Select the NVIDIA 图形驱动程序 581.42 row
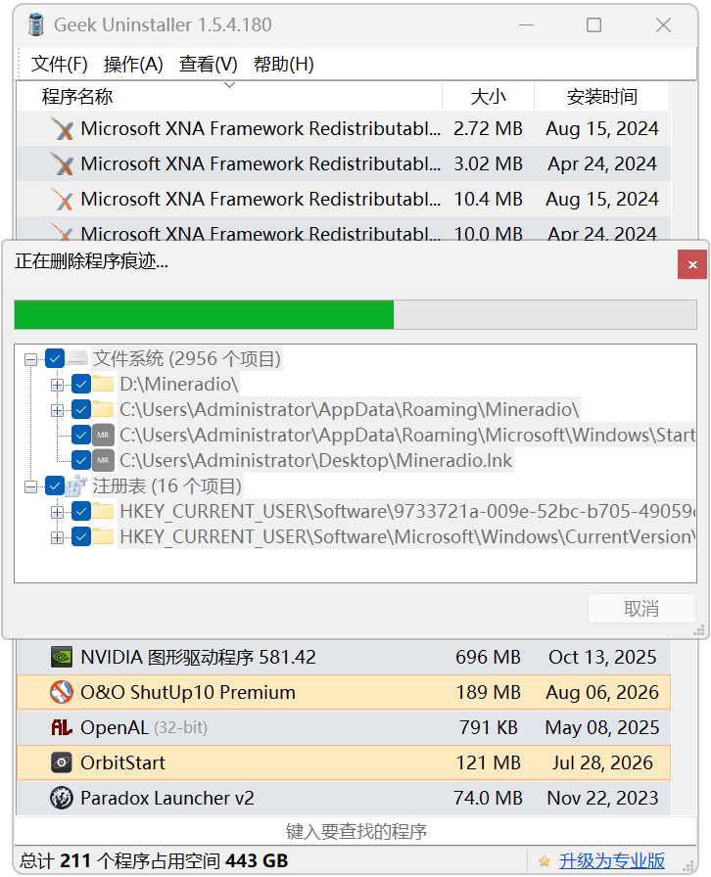711x877 pixels. (x=343, y=657)
